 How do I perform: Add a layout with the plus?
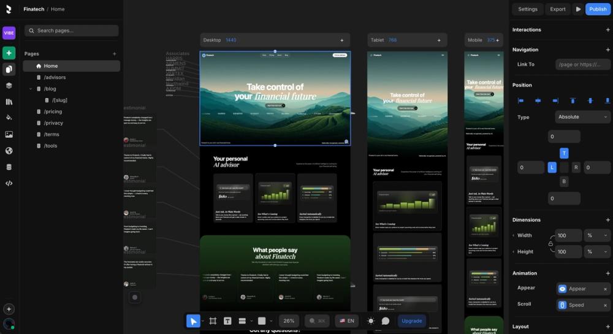pos(607,327)
